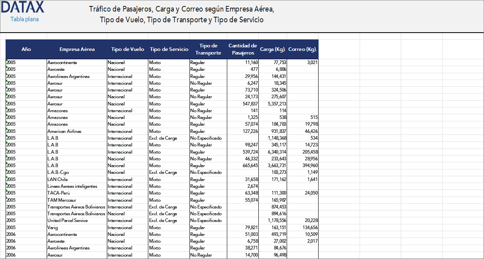The image size is (484, 259).
Task: Click the Correo (Kg) column header
Action: click(x=303, y=49)
